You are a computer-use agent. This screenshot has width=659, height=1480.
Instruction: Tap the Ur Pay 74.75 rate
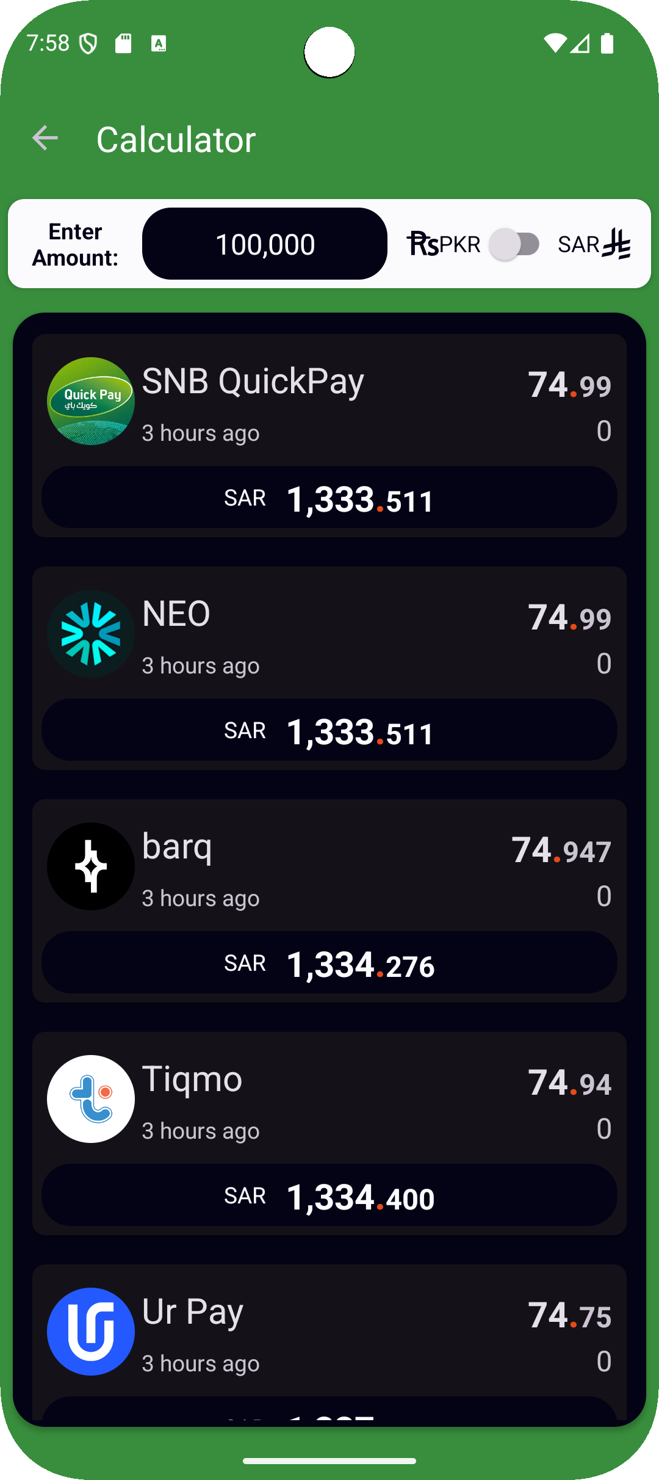pos(569,1315)
